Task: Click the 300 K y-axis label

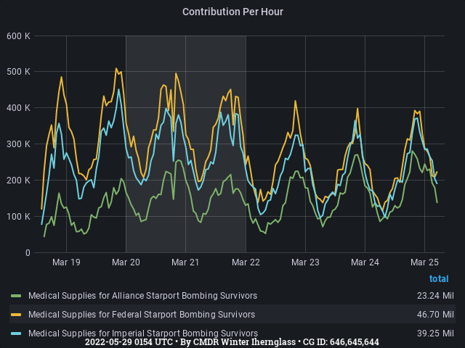Action: tap(18, 144)
